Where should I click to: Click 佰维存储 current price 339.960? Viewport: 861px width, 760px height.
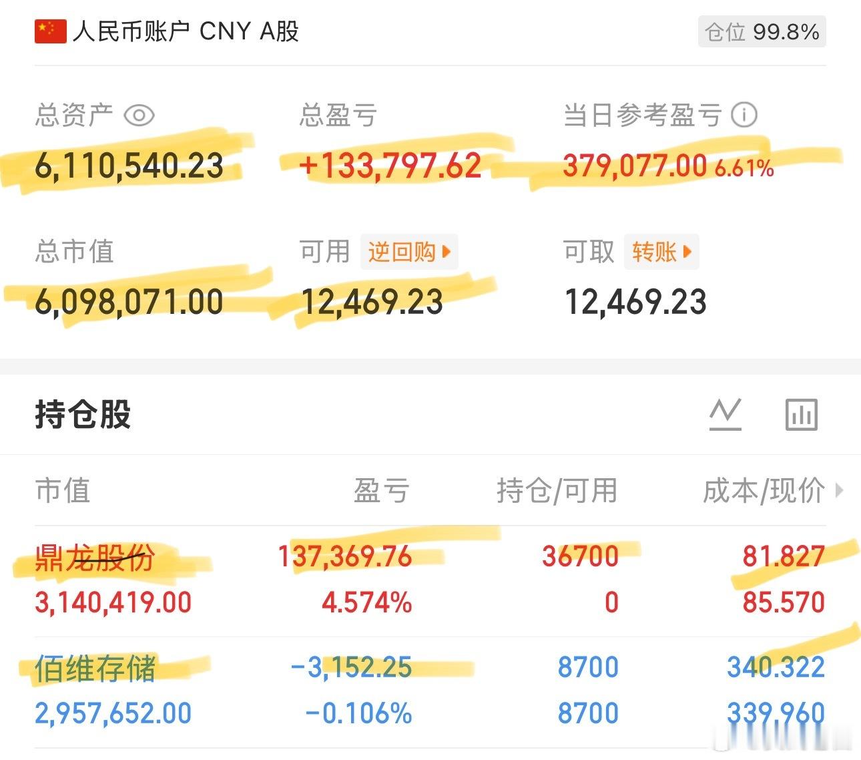[776, 713]
